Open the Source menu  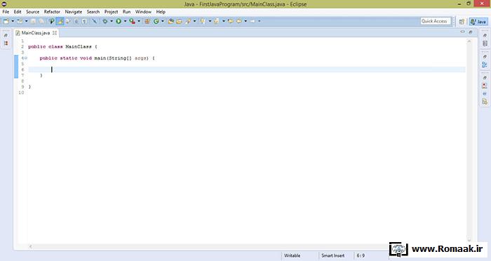pyautogui.click(x=32, y=12)
